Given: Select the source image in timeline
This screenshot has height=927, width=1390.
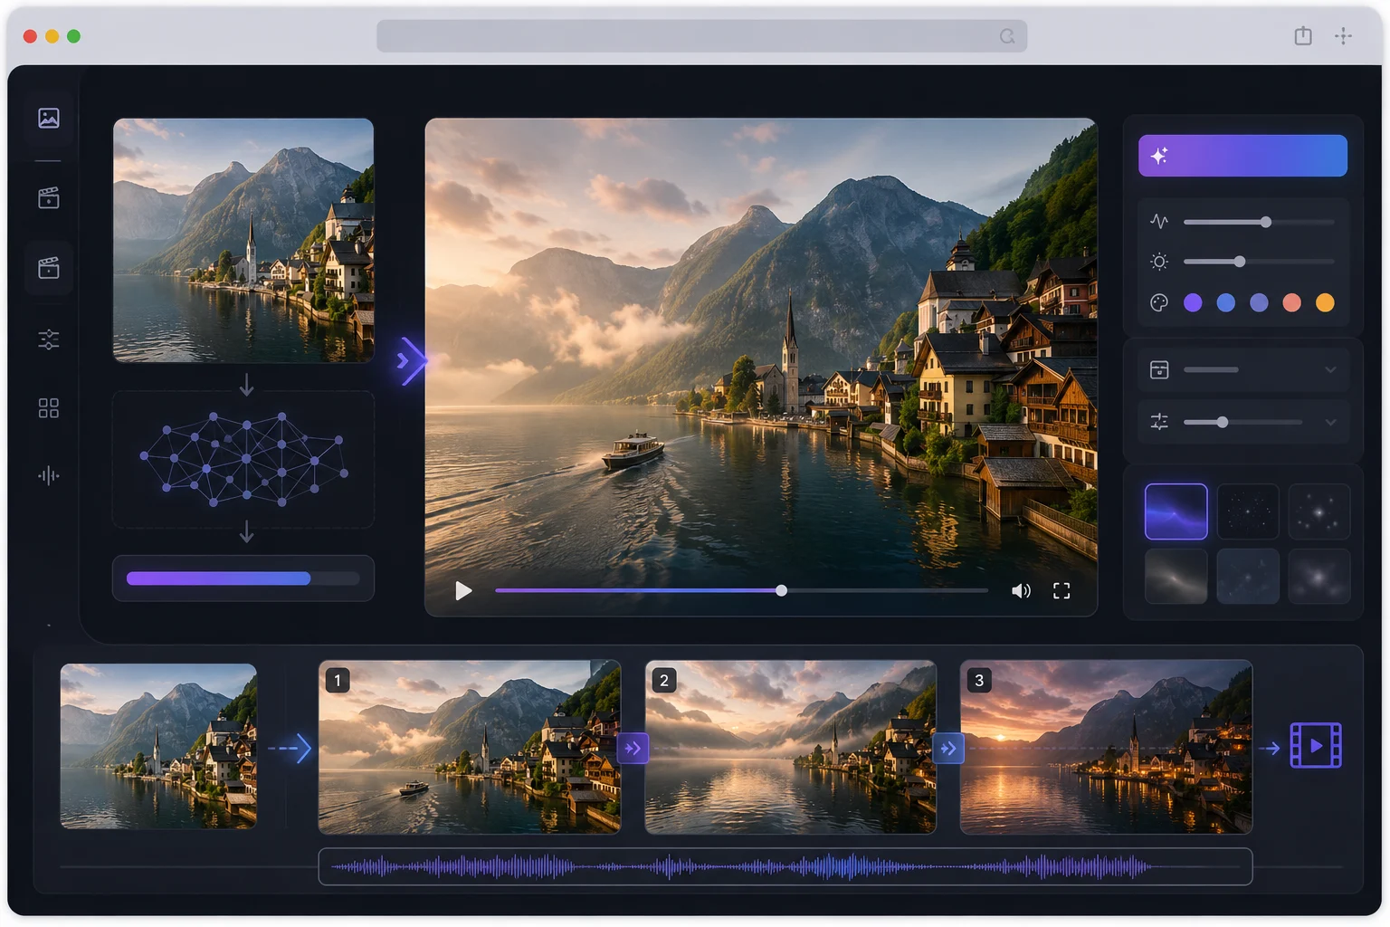Looking at the screenshot, I should point(158,746).
